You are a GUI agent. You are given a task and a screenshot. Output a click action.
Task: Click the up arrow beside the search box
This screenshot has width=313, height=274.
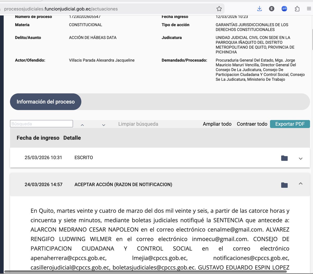(82, 125)
